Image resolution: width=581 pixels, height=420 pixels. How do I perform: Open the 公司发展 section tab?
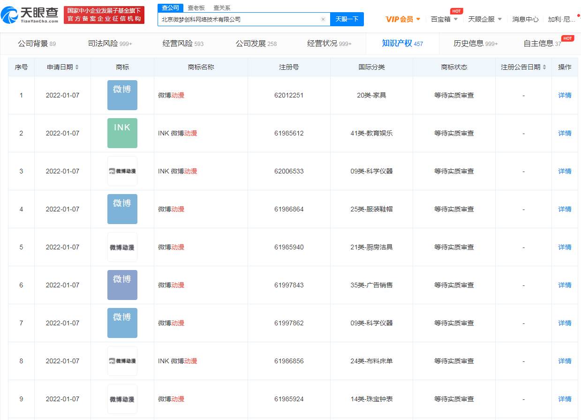click(256, 44)
